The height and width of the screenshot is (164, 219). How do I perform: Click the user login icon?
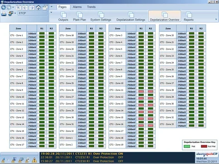coord(10,14)
